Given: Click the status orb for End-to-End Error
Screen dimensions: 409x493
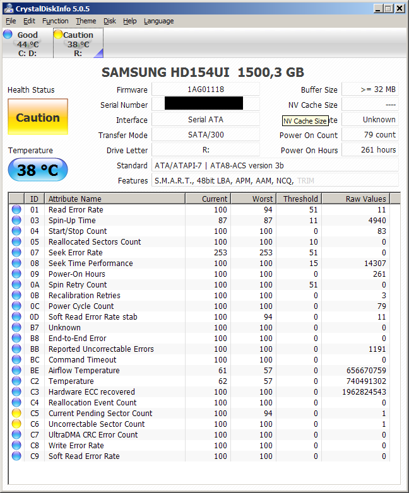Looking at the screenshot, I should (16, 338).
